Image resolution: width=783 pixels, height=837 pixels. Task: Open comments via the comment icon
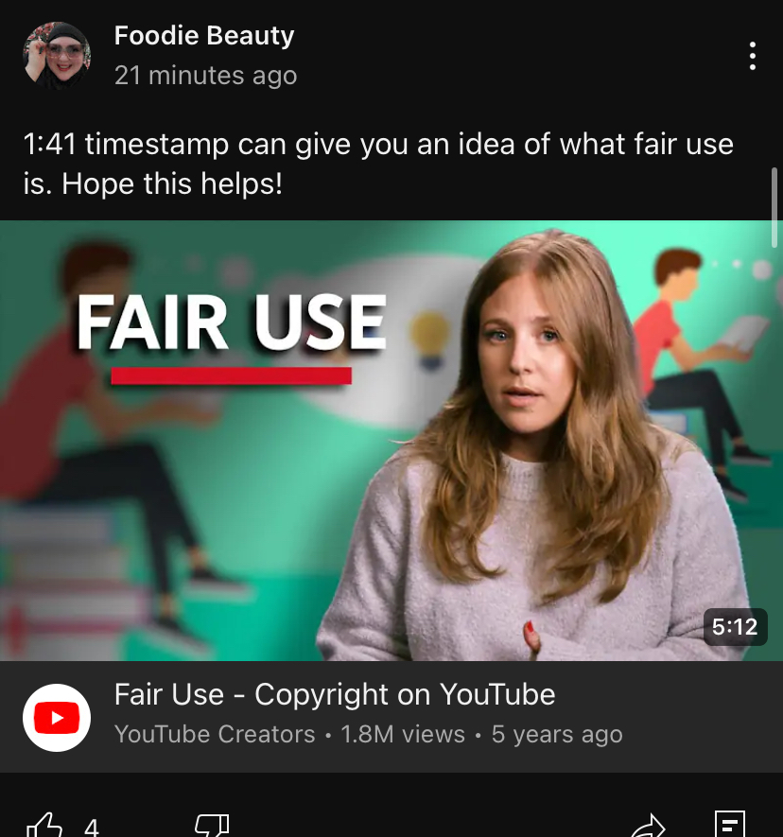[x=730, y=824]
